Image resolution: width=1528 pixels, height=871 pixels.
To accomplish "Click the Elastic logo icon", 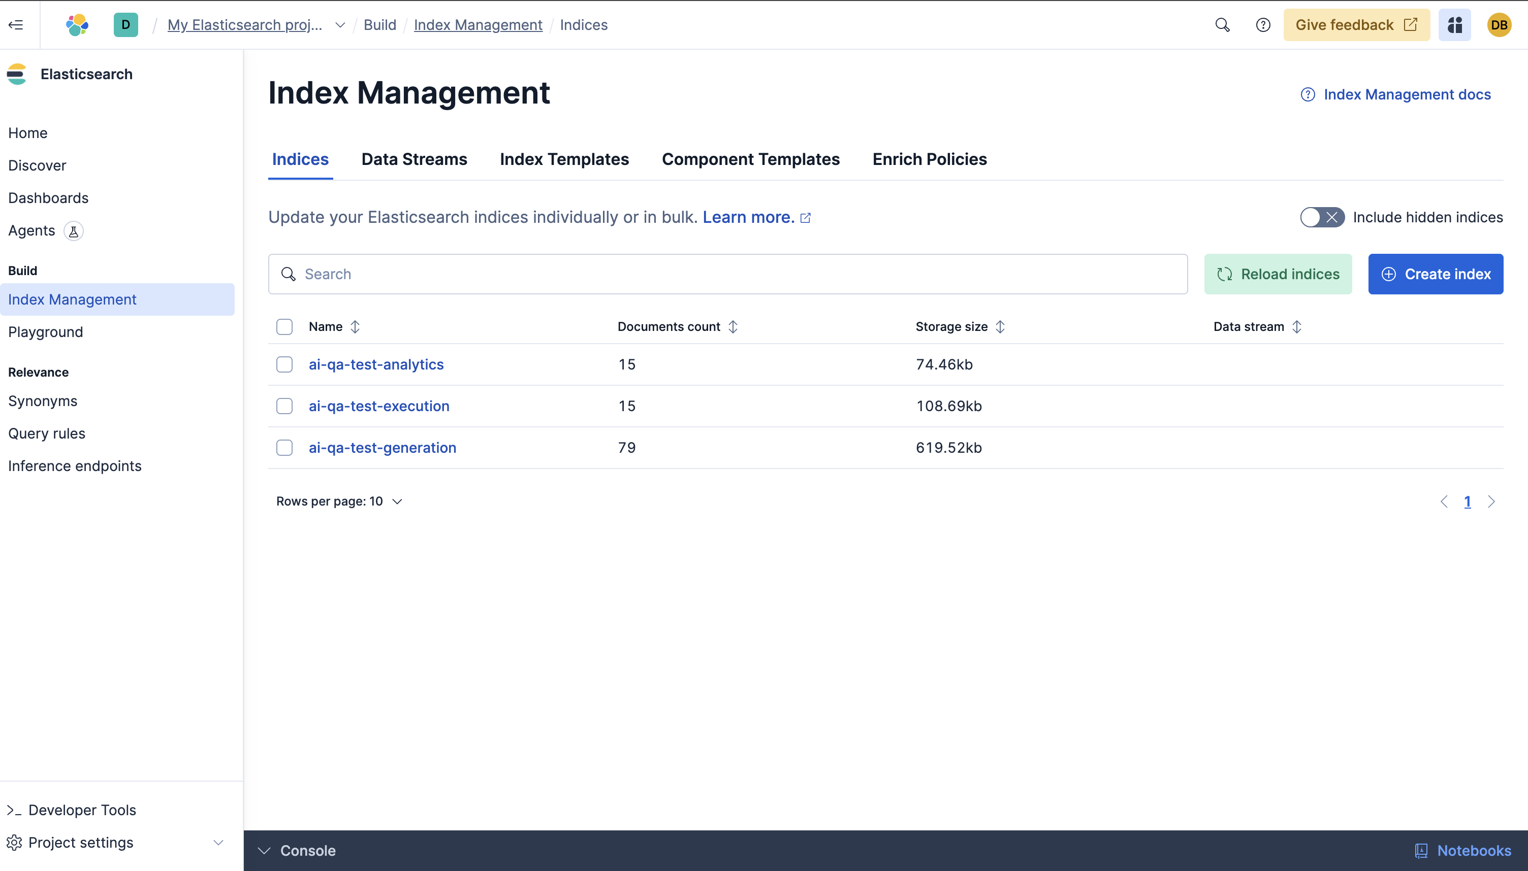I will coord(77,24).
